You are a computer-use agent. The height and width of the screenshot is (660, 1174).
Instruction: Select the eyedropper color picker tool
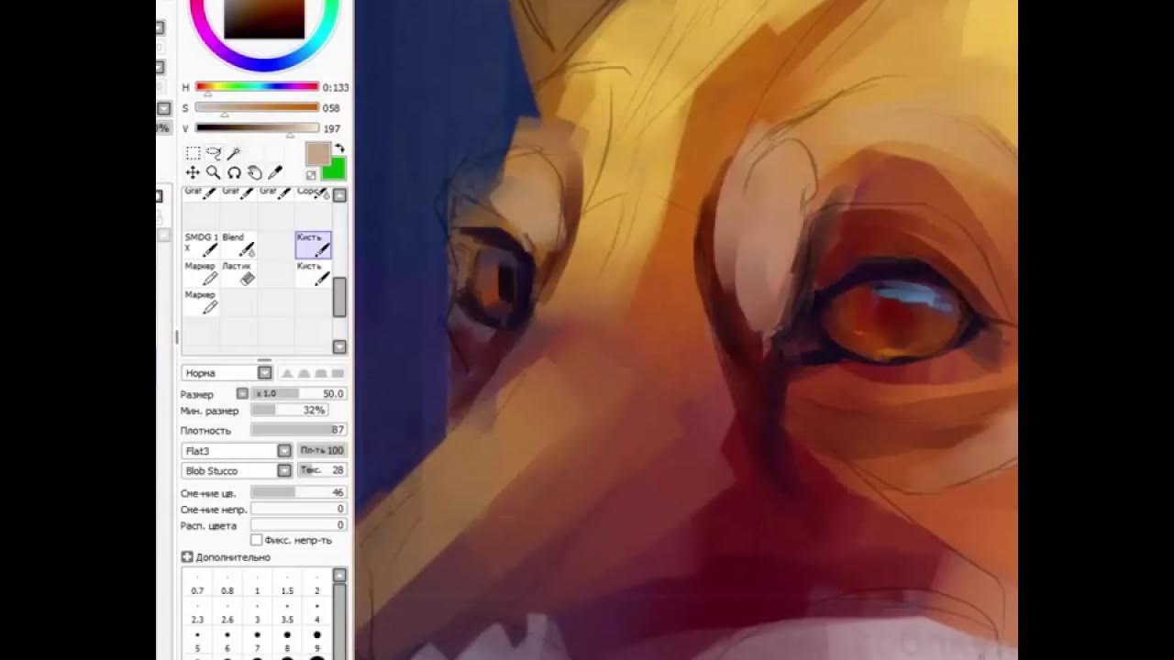click(x=274, y=172)
